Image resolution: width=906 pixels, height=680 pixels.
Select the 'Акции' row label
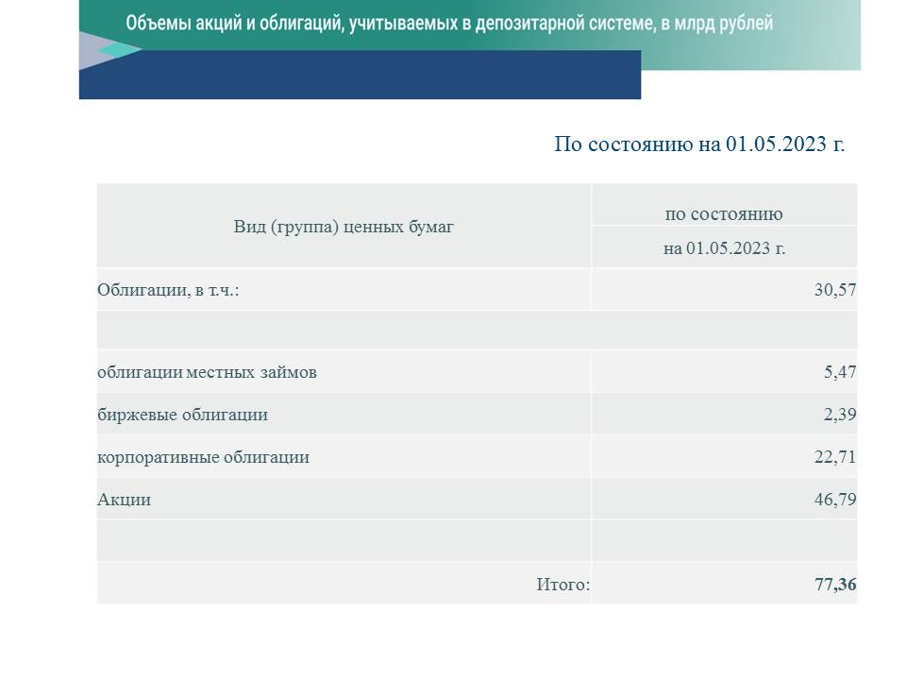[x=125, y=500]
